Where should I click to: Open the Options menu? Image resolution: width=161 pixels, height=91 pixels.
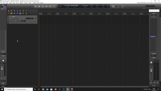click(x=21, y=3)
